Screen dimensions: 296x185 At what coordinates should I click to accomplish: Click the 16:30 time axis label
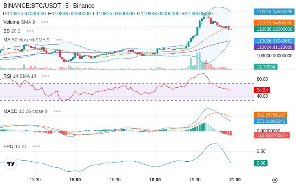click(x=115, y=180)
